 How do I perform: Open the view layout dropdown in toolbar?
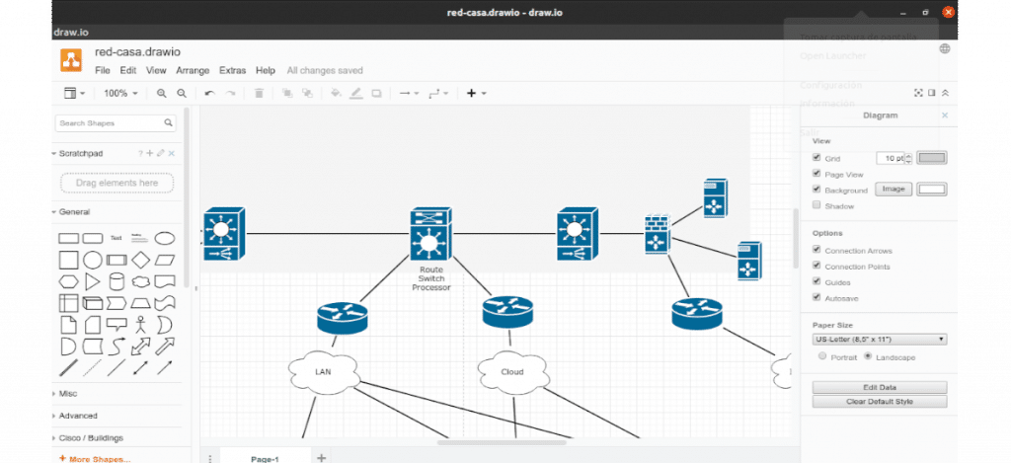tap(75, 94)
